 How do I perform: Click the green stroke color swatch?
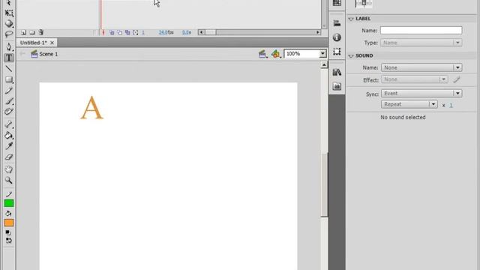click(9, 203)
